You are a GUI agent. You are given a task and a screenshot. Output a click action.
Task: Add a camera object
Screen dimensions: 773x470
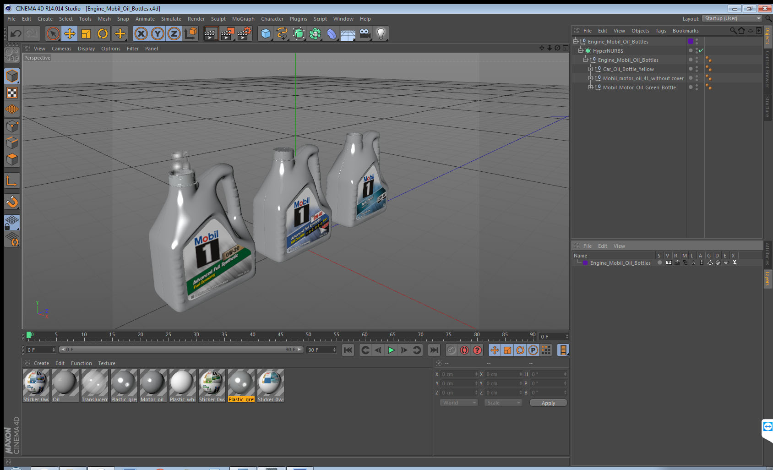tap(365, 33)
